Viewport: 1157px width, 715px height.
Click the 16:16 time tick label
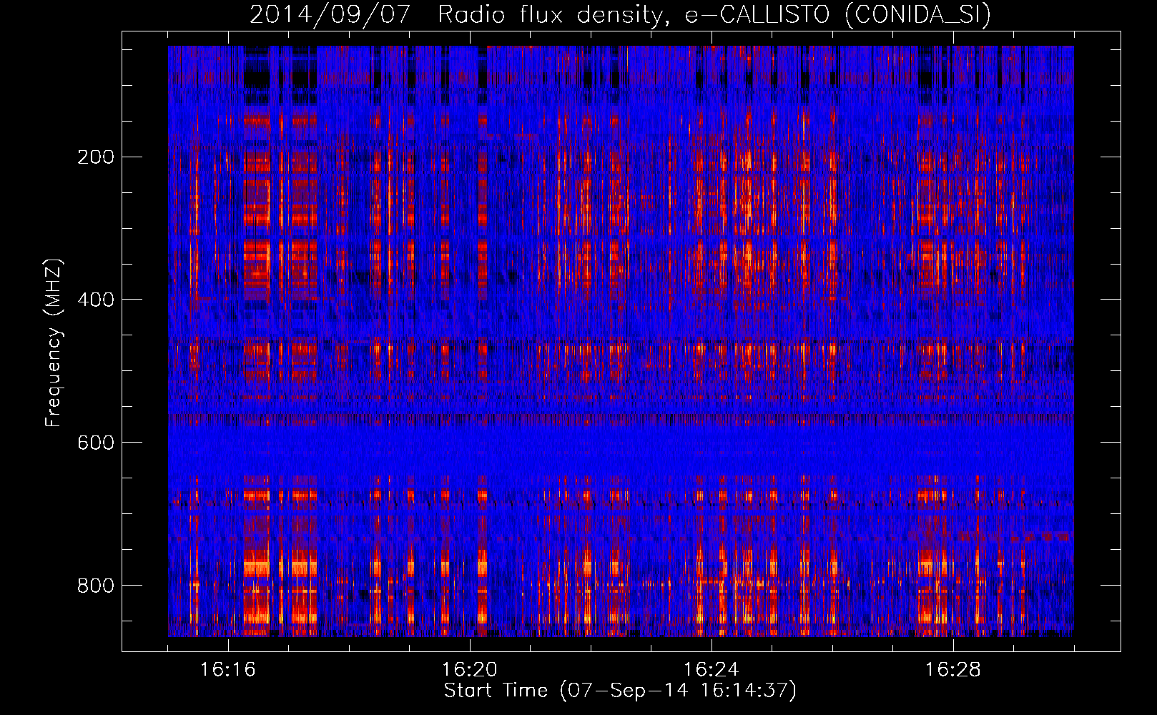pos(227,670)
